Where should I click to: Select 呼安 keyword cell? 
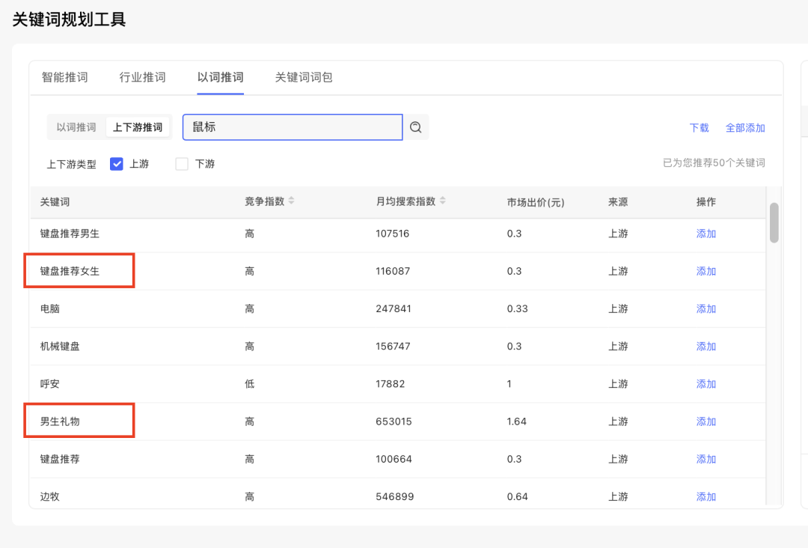click(50, 384)
